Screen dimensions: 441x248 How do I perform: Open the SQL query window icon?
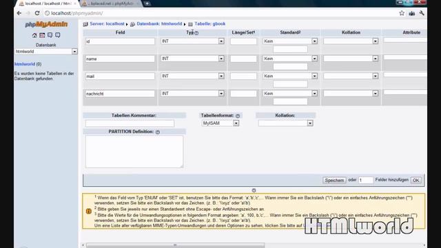click(42, 35)
